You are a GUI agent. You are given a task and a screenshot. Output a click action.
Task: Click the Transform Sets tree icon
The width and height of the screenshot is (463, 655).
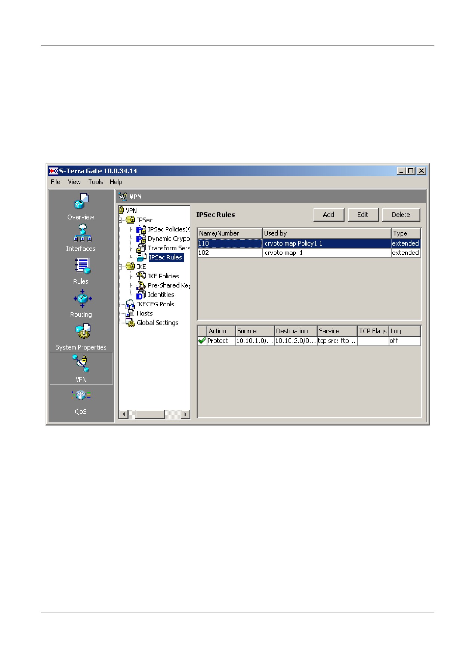tap(141, 248)
